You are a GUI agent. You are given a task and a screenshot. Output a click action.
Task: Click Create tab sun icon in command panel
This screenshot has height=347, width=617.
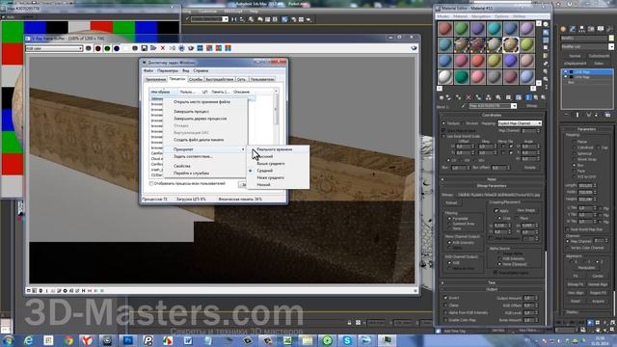[x=563, y=29]
